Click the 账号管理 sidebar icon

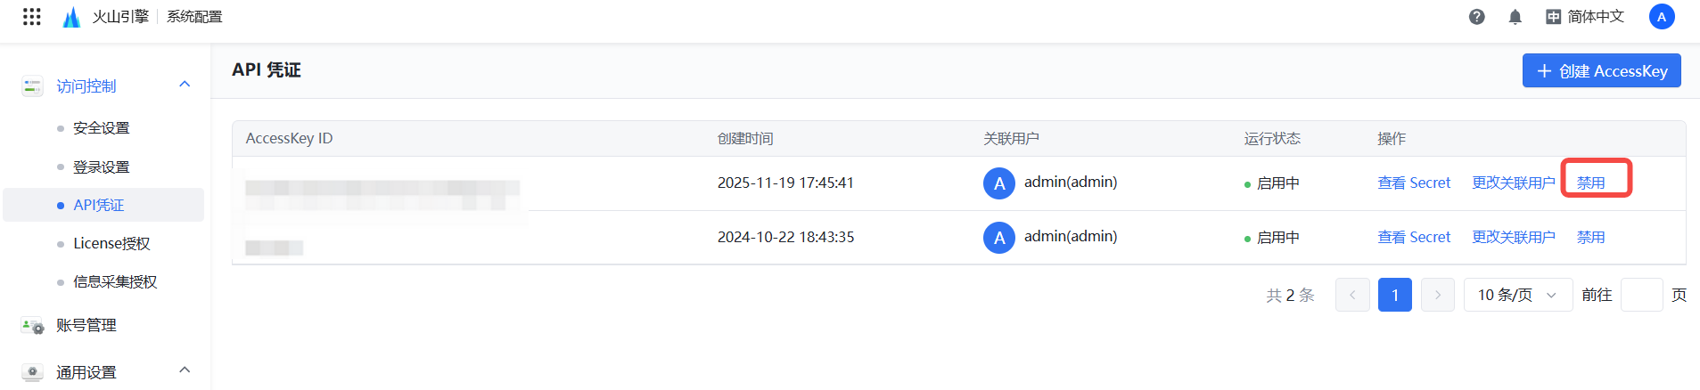(33, 326)
